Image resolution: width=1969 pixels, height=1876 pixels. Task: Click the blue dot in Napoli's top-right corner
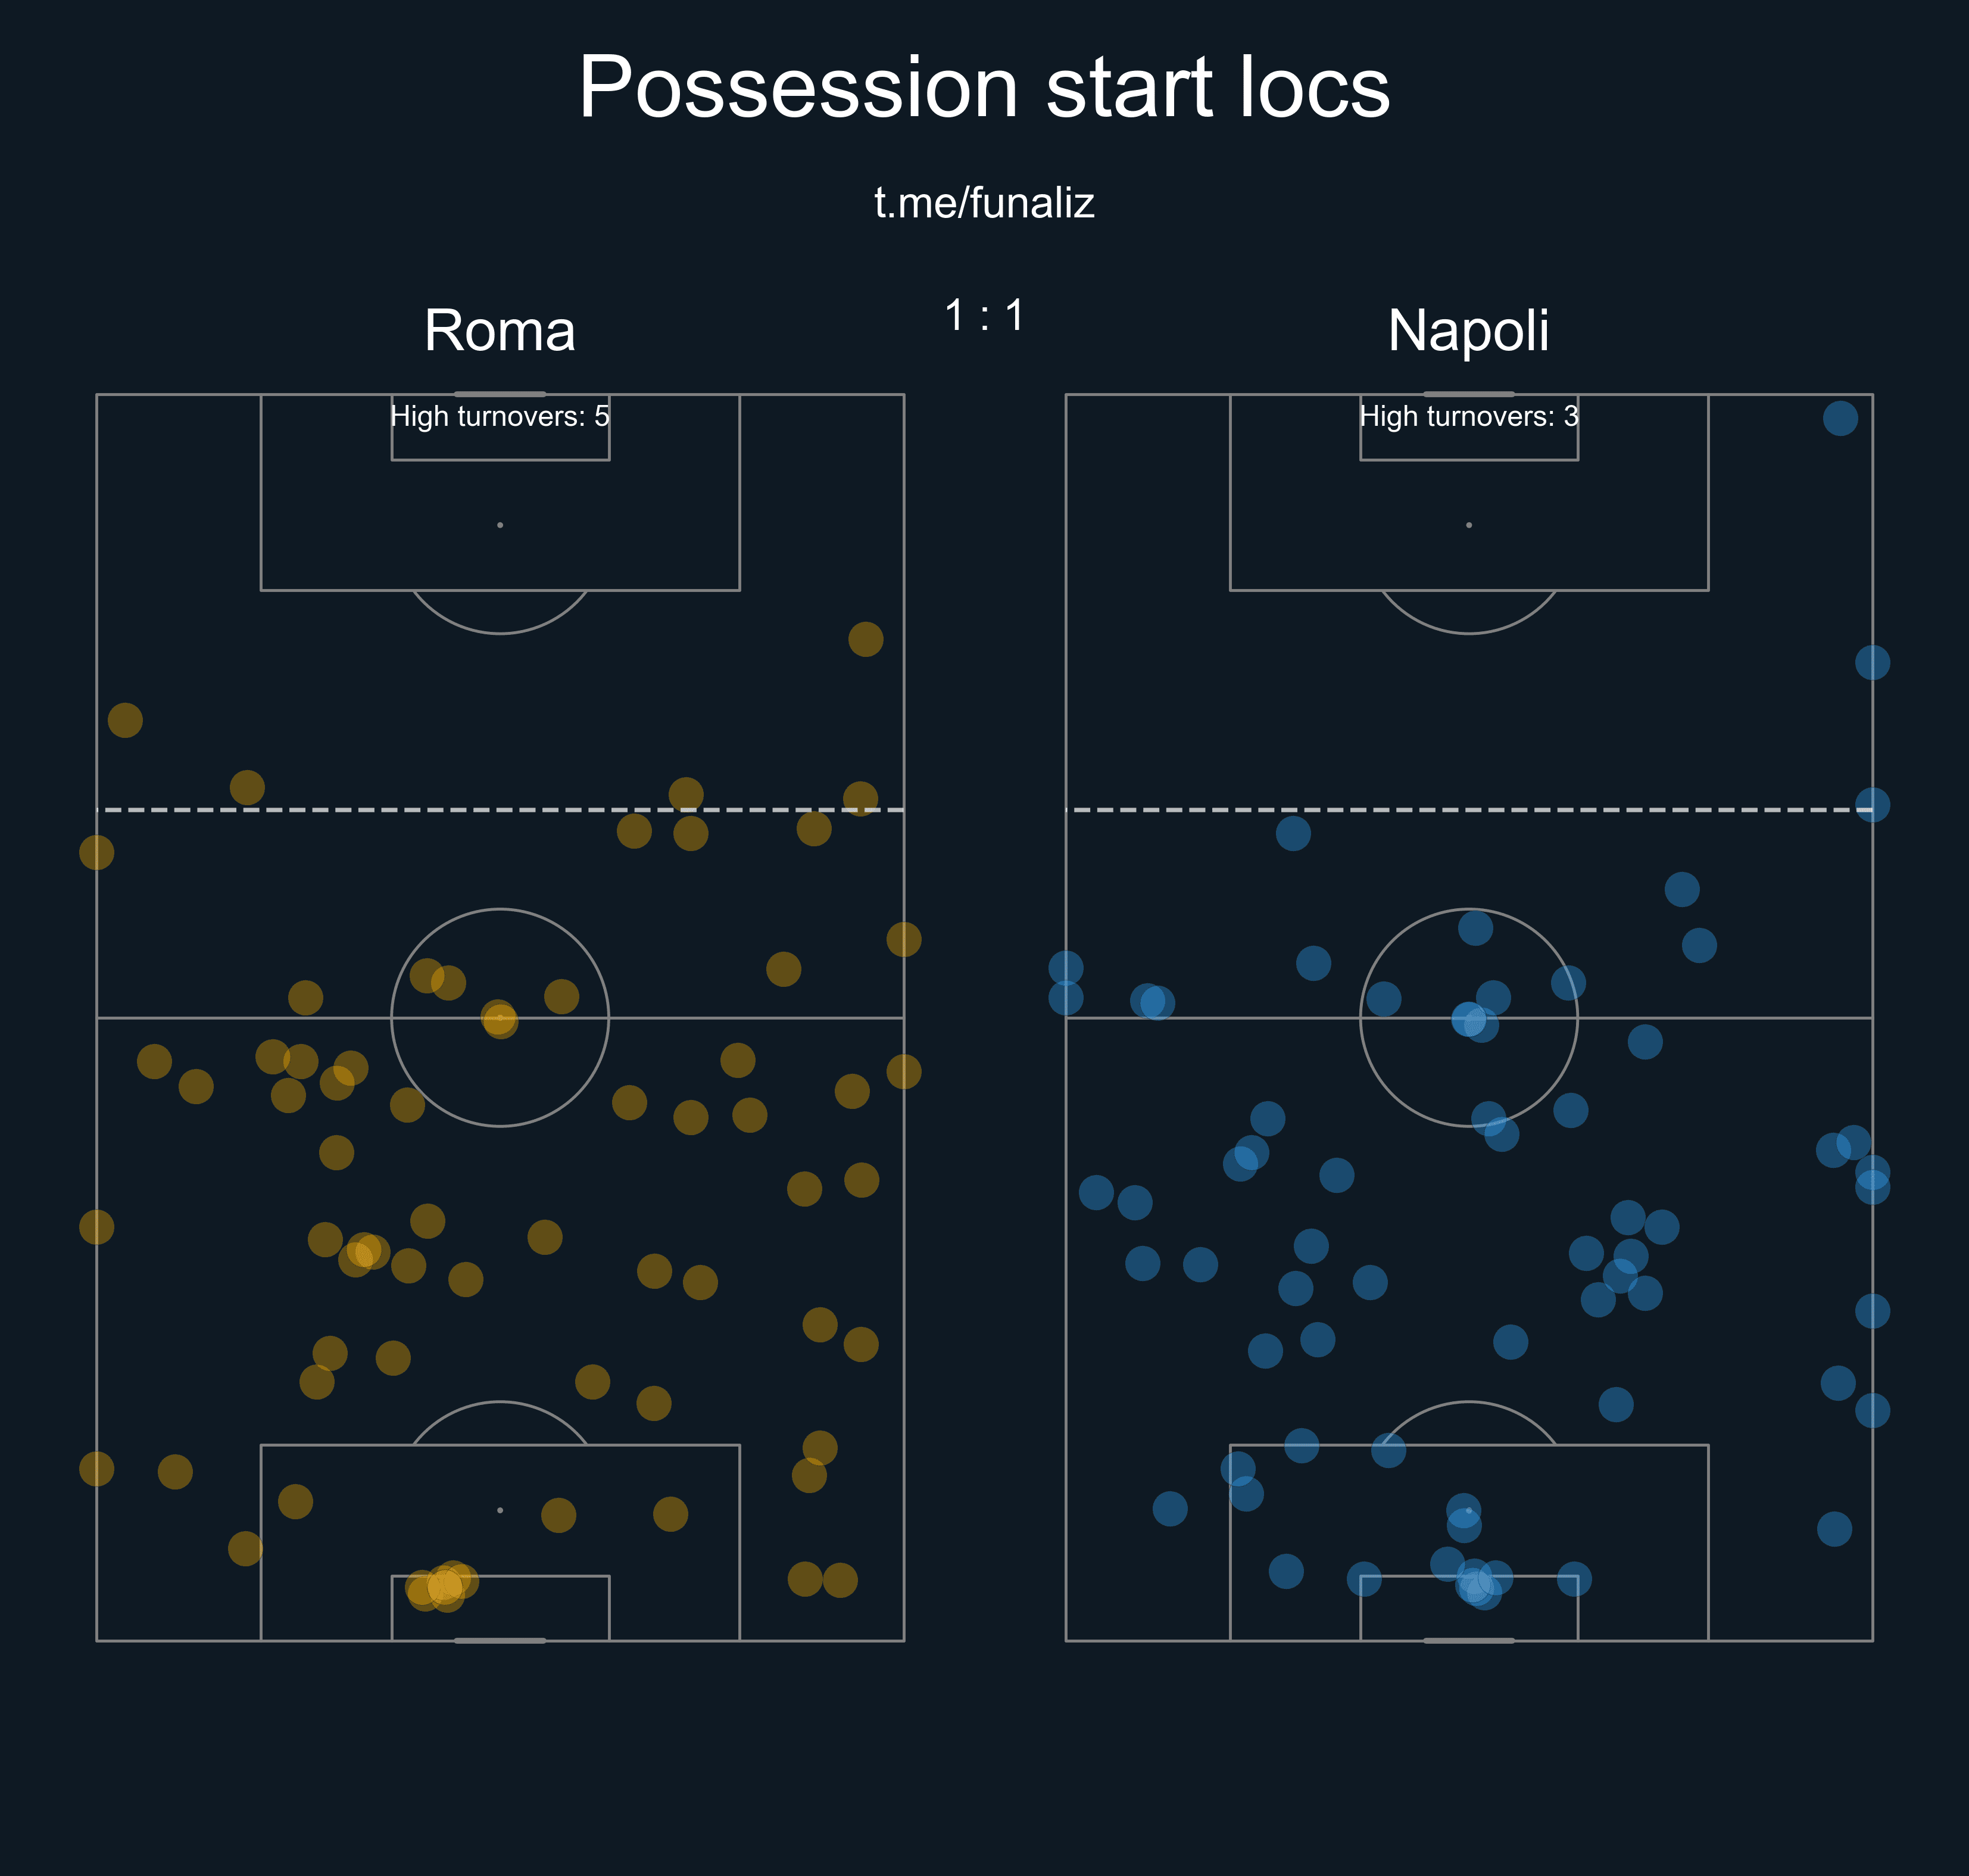pyautogui.click(x=1840, y=418)
